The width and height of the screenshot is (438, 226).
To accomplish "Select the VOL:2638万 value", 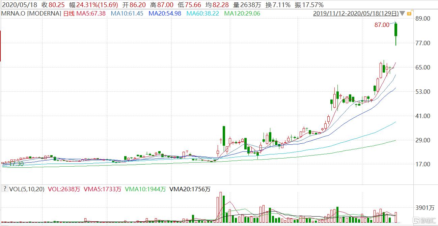I will click(64, 189).
